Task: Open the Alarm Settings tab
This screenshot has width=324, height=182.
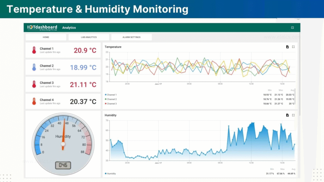Action: point(131,37)
